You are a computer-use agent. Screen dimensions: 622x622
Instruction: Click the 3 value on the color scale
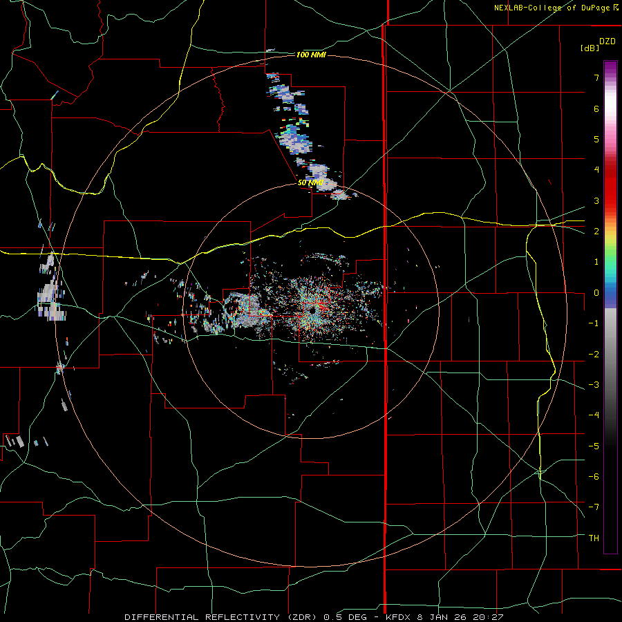(596, 200)
